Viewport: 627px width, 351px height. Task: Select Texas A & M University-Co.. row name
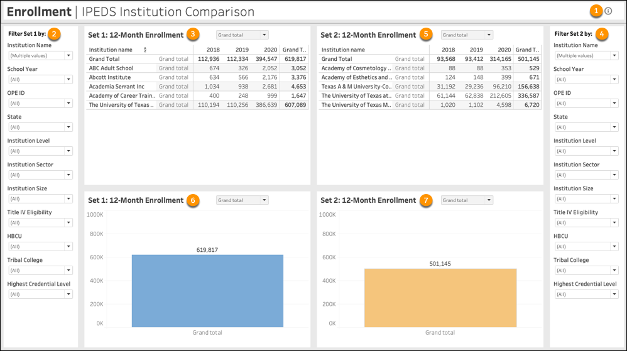pos(356,87)
